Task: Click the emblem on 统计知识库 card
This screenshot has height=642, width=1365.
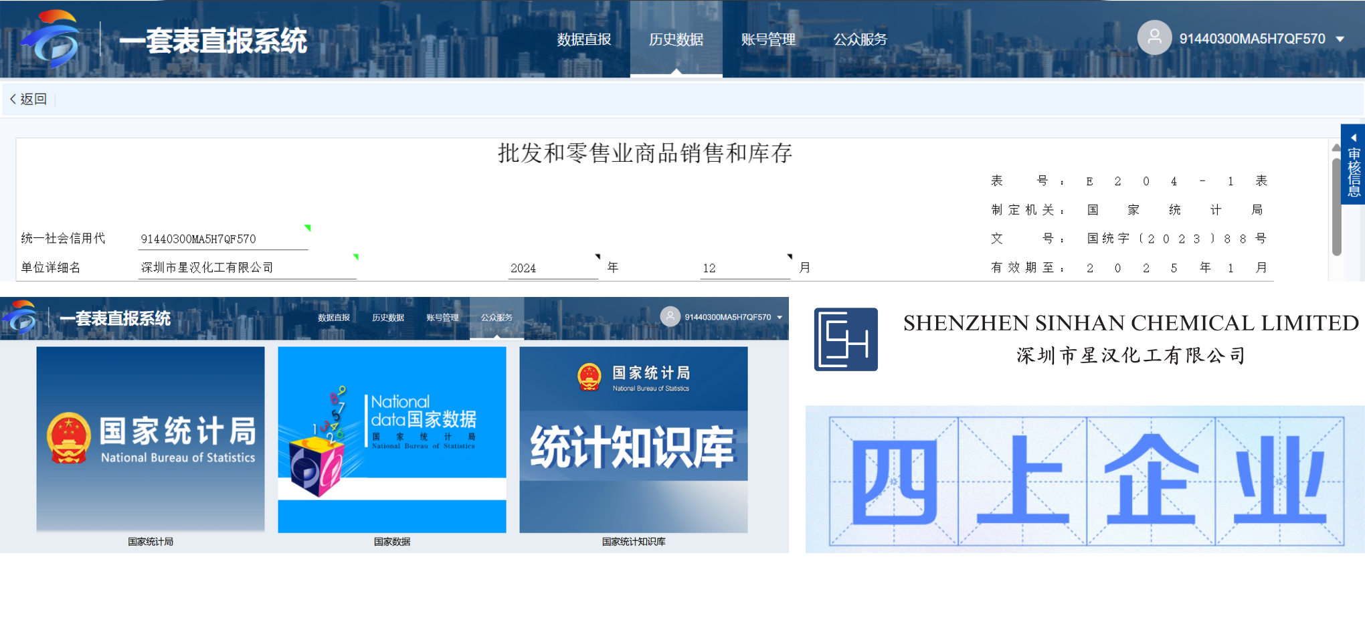Action: 589,377
